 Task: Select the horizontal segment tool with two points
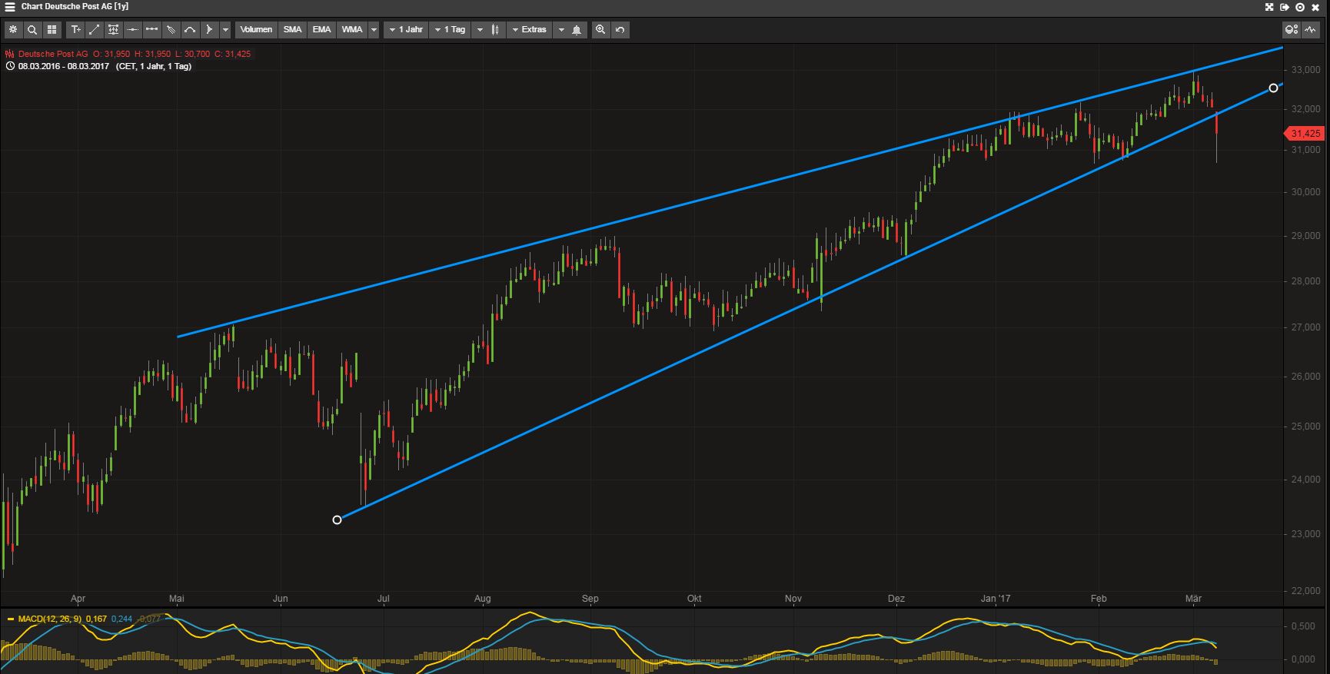pyautogui.click(x=152, y=30)
